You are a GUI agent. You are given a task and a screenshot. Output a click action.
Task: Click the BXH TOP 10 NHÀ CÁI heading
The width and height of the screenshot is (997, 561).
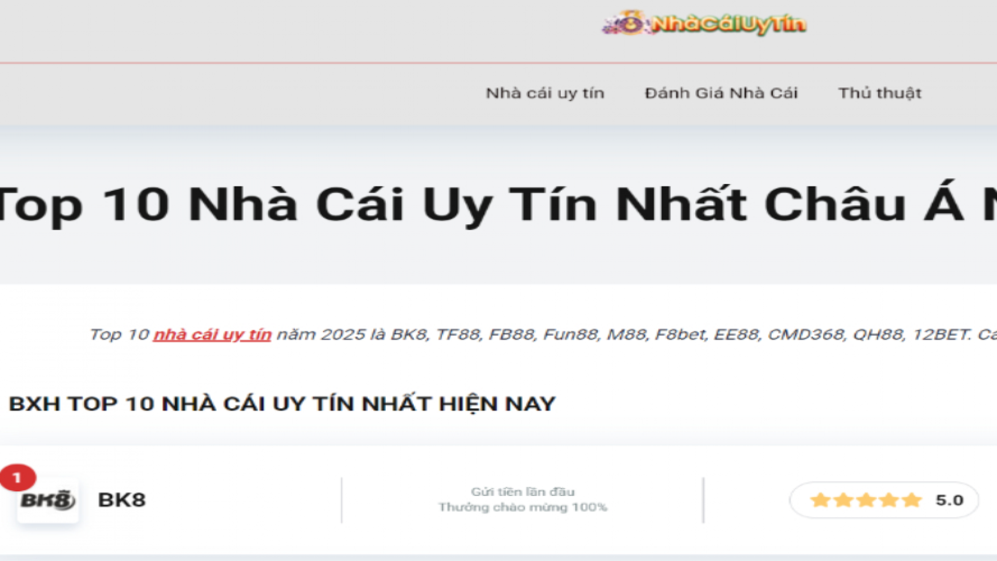tap(282, 404)
